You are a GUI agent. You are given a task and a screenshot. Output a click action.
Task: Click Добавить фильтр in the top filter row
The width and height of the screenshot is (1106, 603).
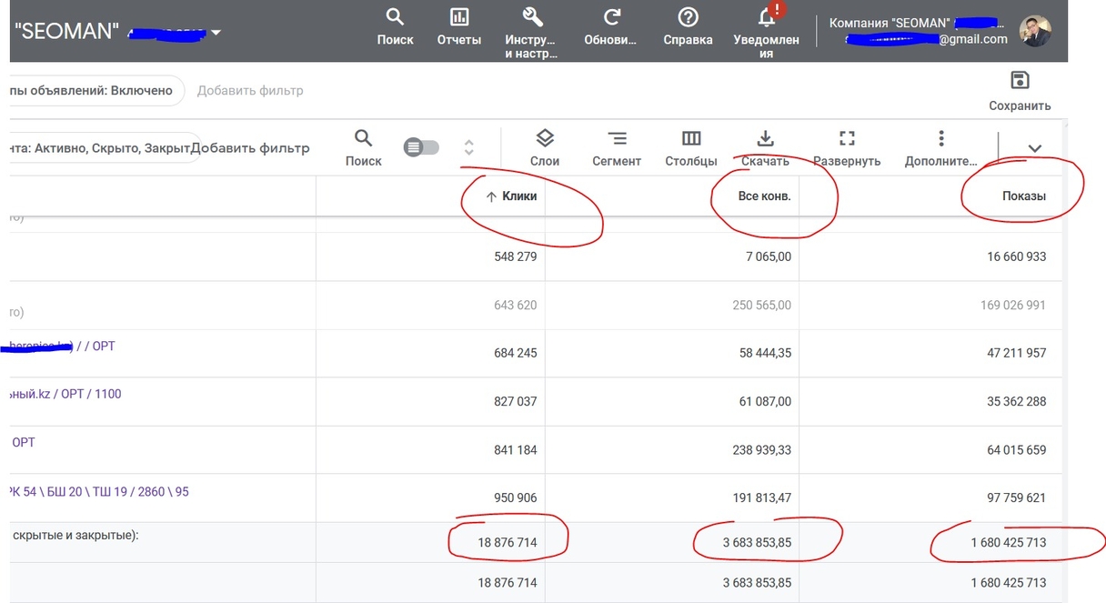[250, 91]
